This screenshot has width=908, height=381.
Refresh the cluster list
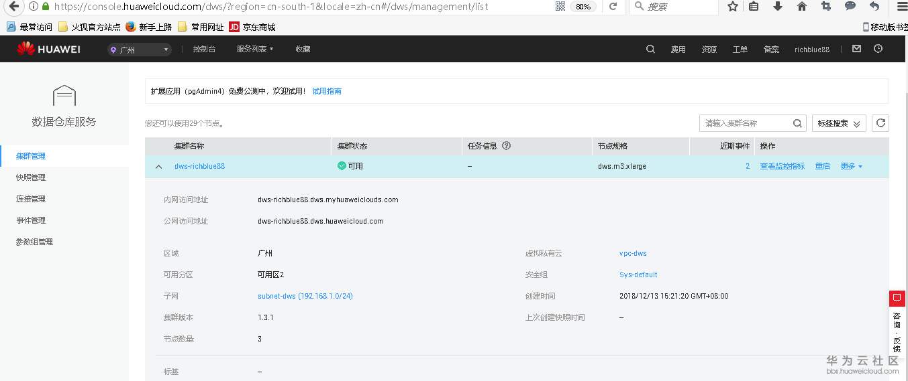(x=881, y=123)
